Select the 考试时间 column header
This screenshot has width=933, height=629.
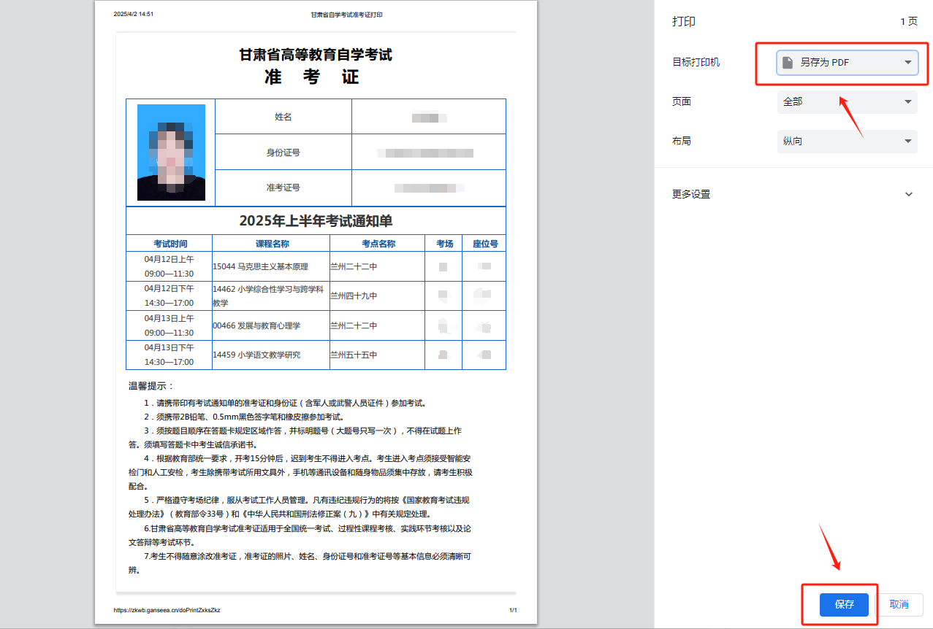(170, 244)
